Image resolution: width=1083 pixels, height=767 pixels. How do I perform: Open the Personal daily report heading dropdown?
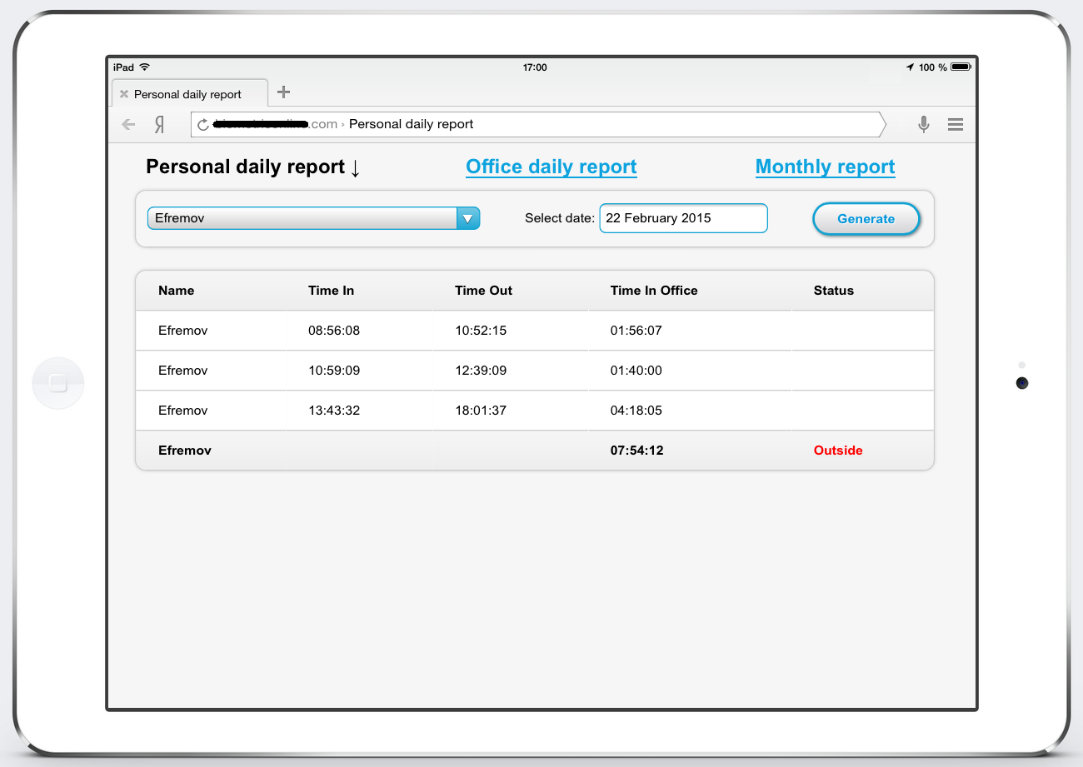click(x=253, y=167)
